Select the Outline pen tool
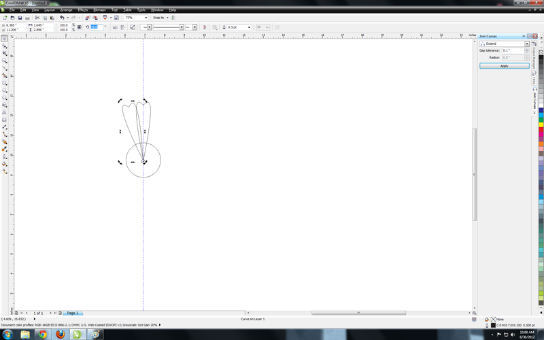This screenshot has width=544, height=340. 5,156
